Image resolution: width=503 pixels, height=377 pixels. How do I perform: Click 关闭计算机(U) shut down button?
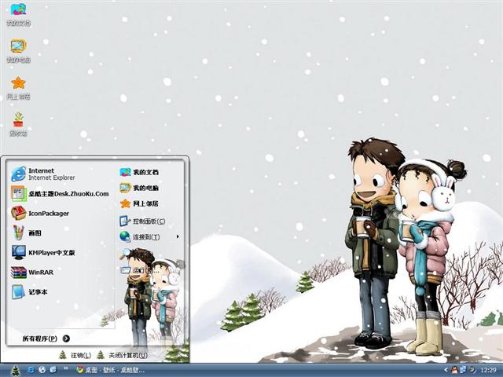pyautogui.click(x=123, y=355)
